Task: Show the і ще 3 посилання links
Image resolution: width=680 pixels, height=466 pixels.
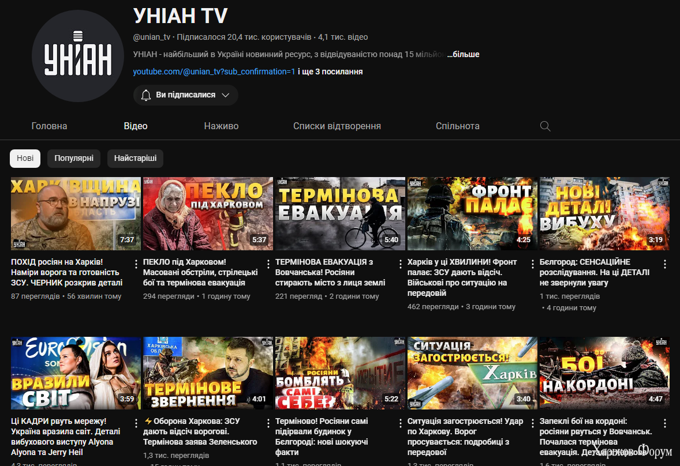Action: 330,72
